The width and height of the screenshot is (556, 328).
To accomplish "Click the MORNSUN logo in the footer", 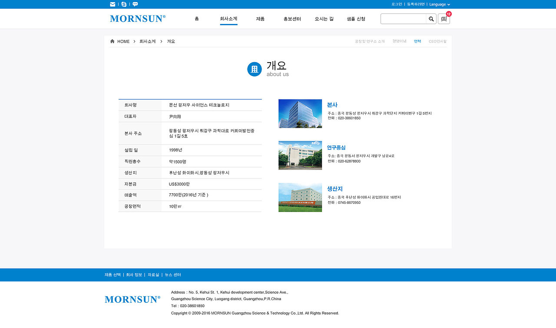I will (132, 299).
